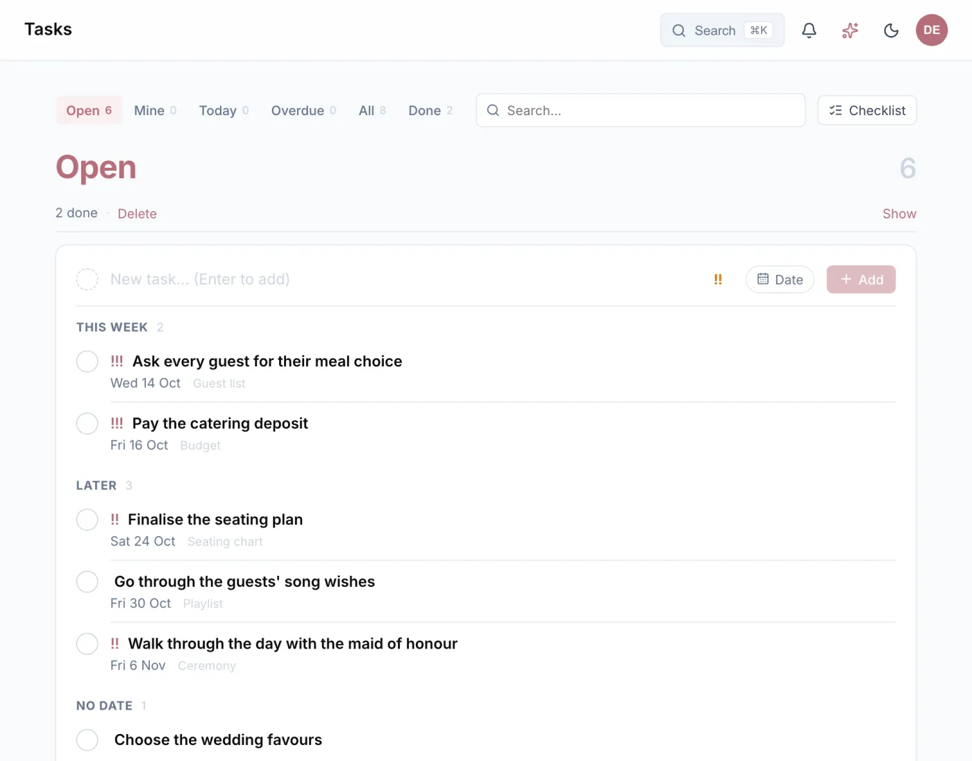The width and height of the screenshot is (972, 761).
Task: Click Delete link for done tasks
Action: [137, 214]
